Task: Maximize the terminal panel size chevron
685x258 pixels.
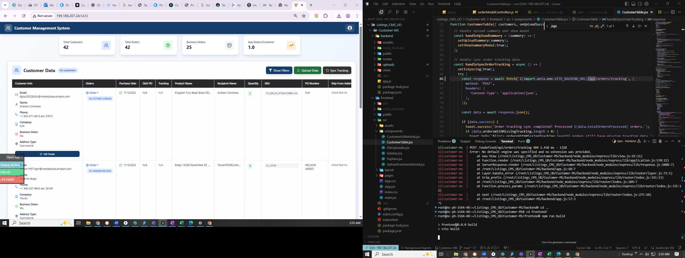Action: [x=672, y=141]
